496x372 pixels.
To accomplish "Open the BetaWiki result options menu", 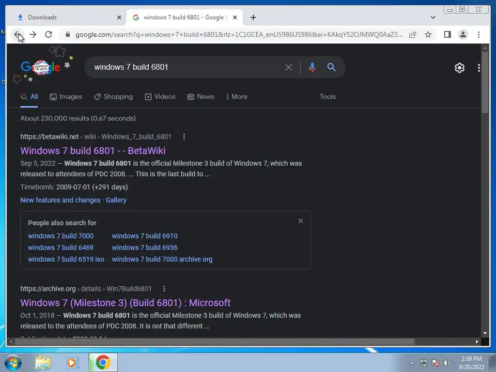I will pyautogui.click(x=184, y=137).
